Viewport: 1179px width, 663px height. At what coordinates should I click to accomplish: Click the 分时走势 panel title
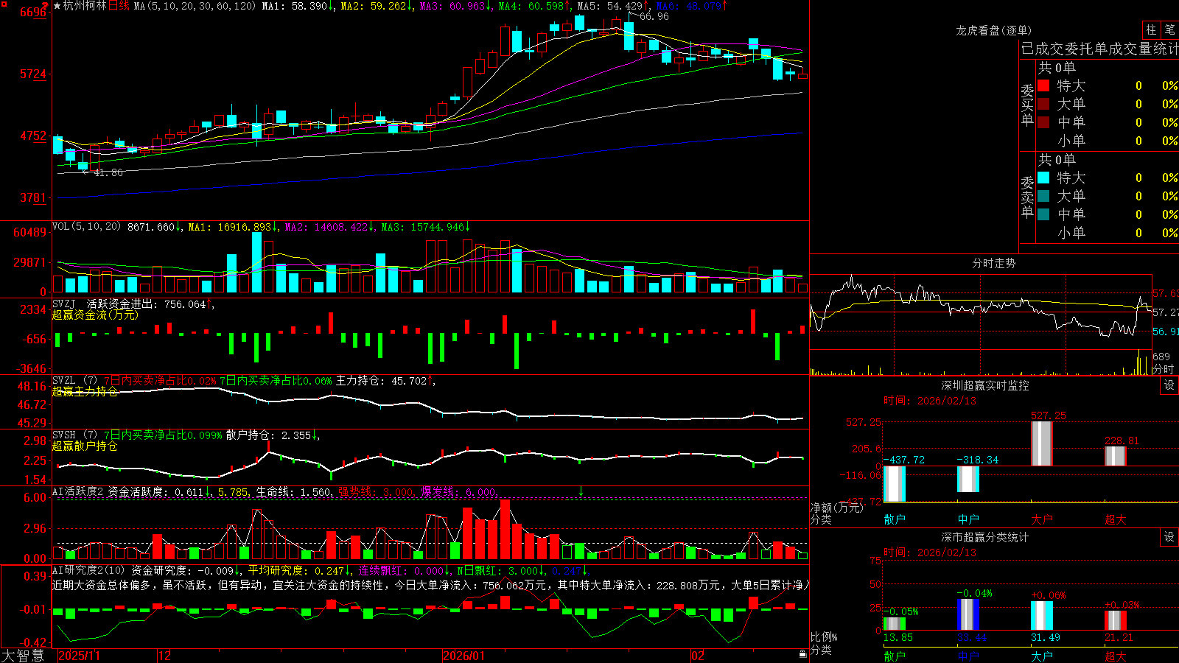(993, 263)
